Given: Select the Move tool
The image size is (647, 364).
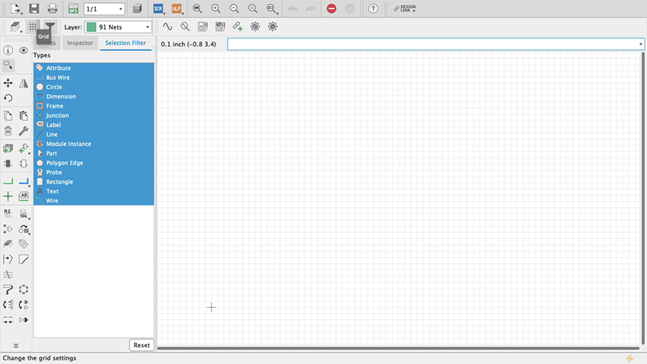Looking at the screenshot, I should tap(8, 83).
